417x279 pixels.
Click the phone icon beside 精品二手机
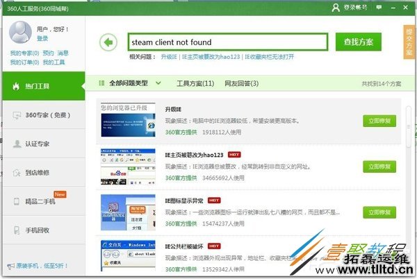(x=17, y=201)
